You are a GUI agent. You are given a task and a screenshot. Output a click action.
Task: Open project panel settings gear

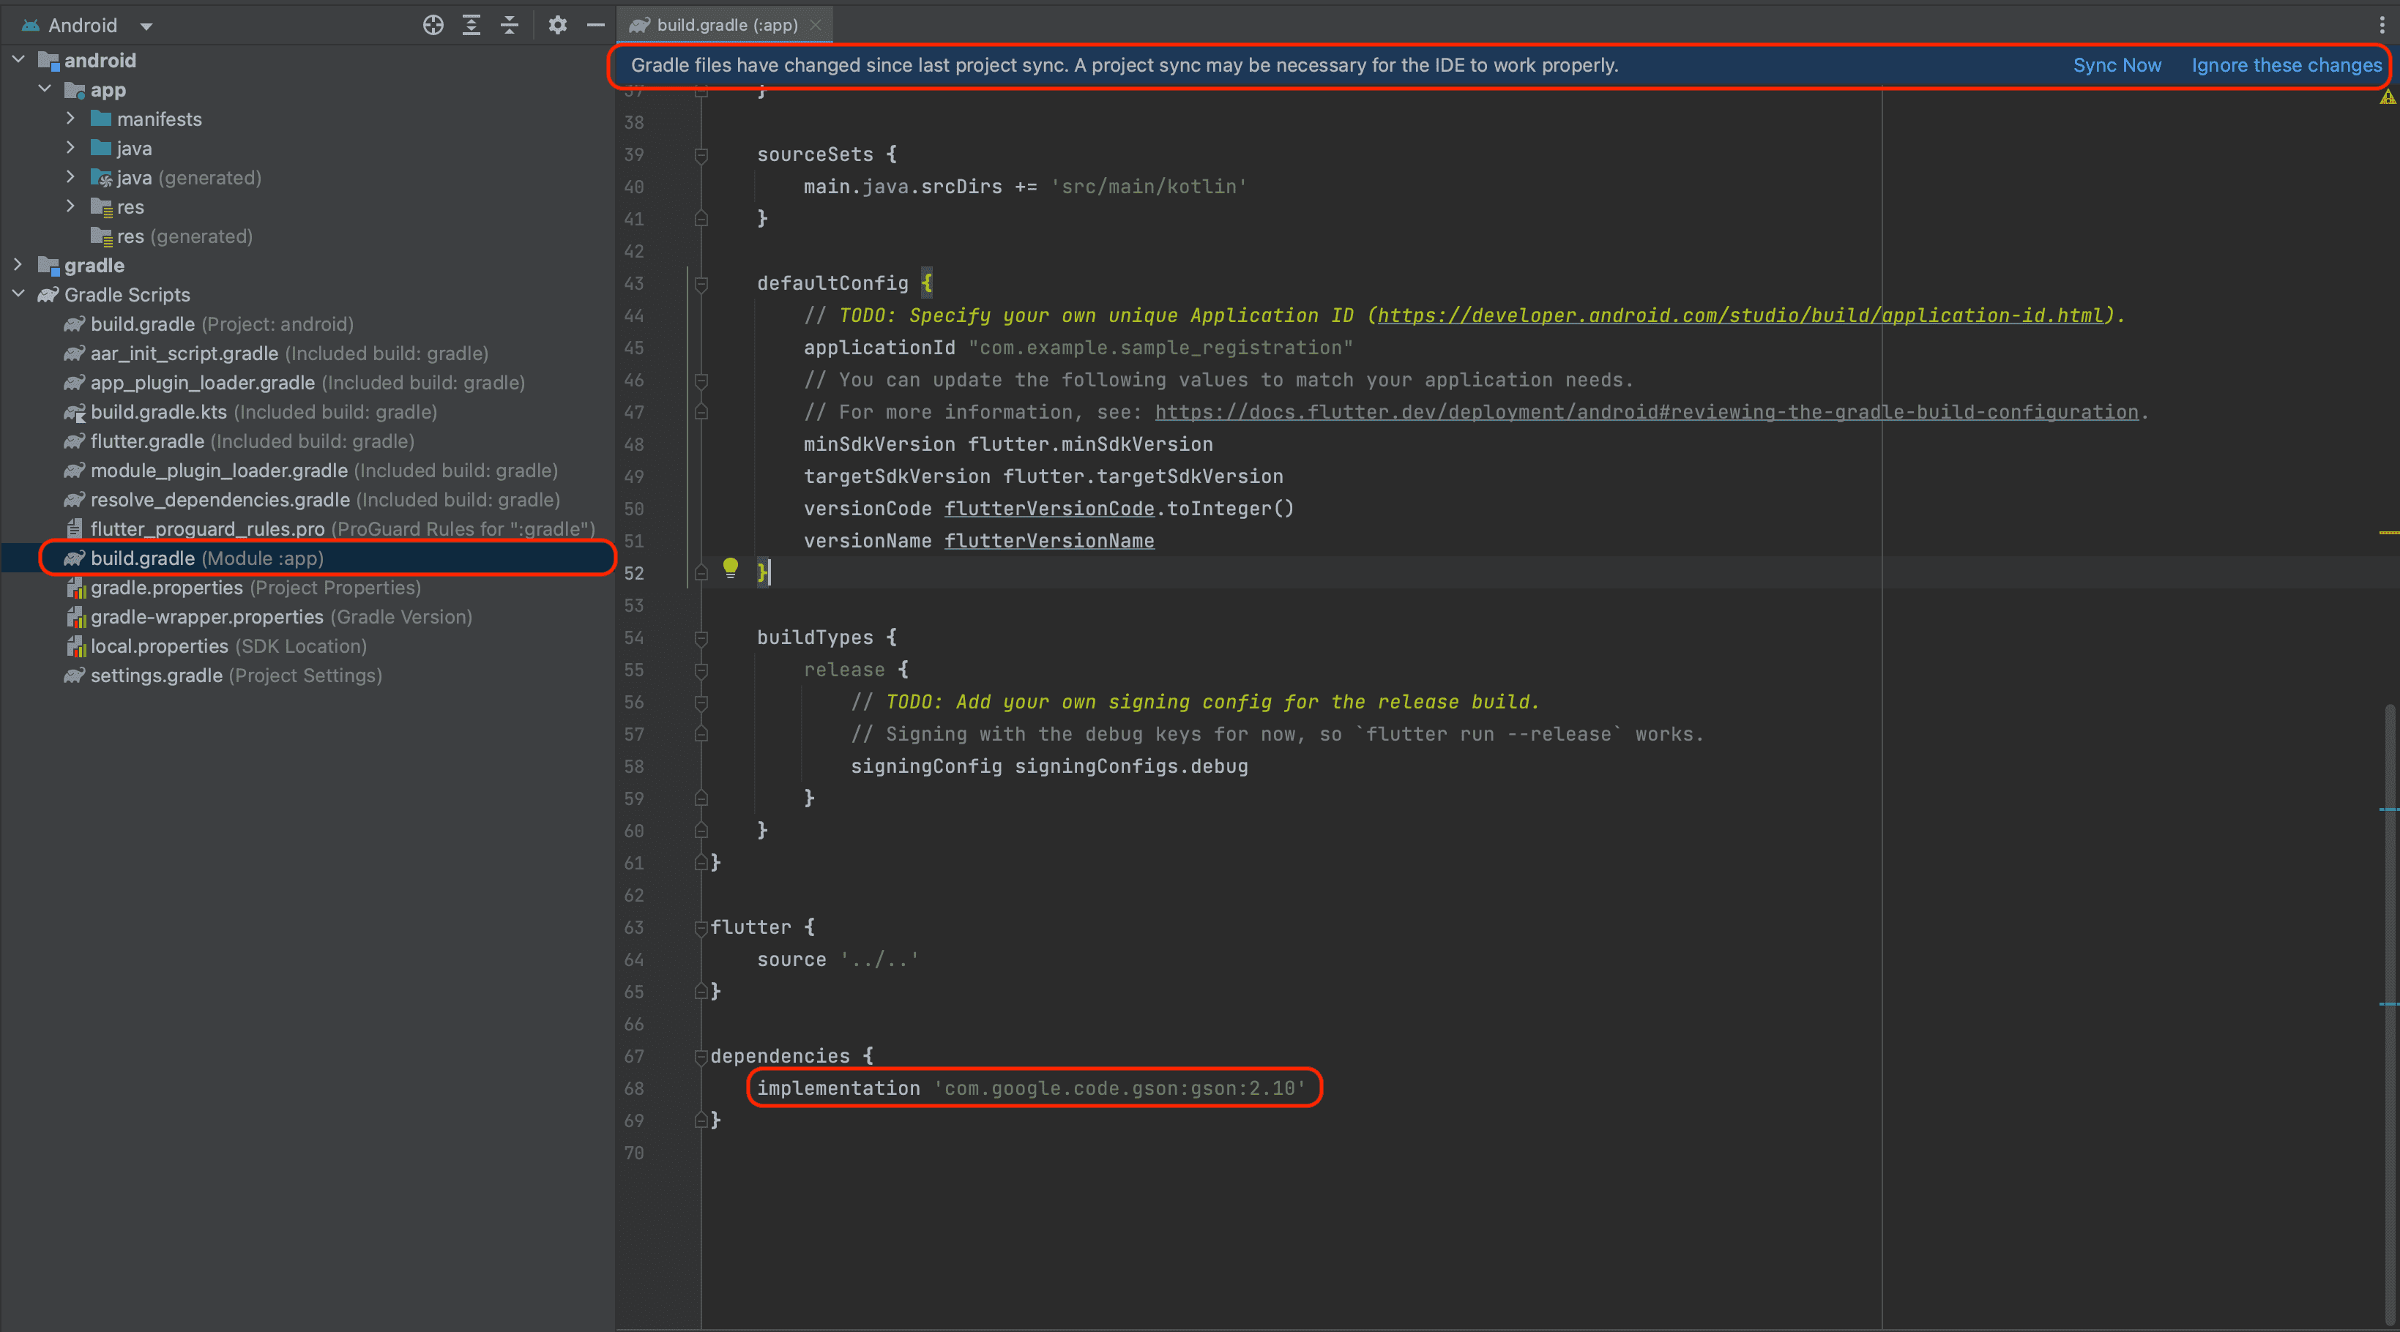click(557, 25)
